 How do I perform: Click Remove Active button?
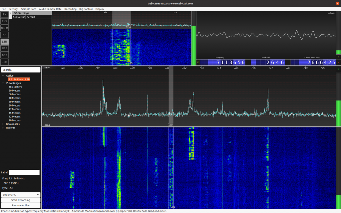[21, 205]
